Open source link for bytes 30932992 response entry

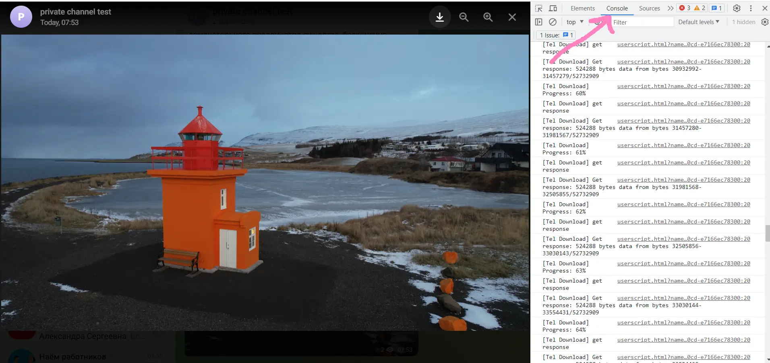683,62
